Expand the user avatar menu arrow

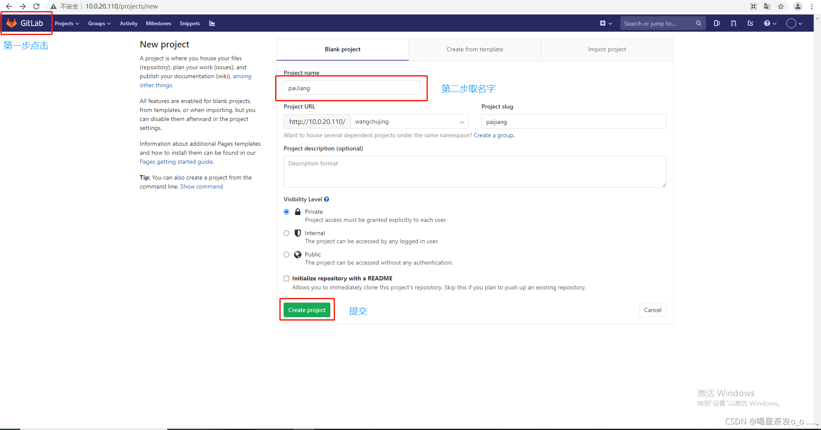coord(800,24)
